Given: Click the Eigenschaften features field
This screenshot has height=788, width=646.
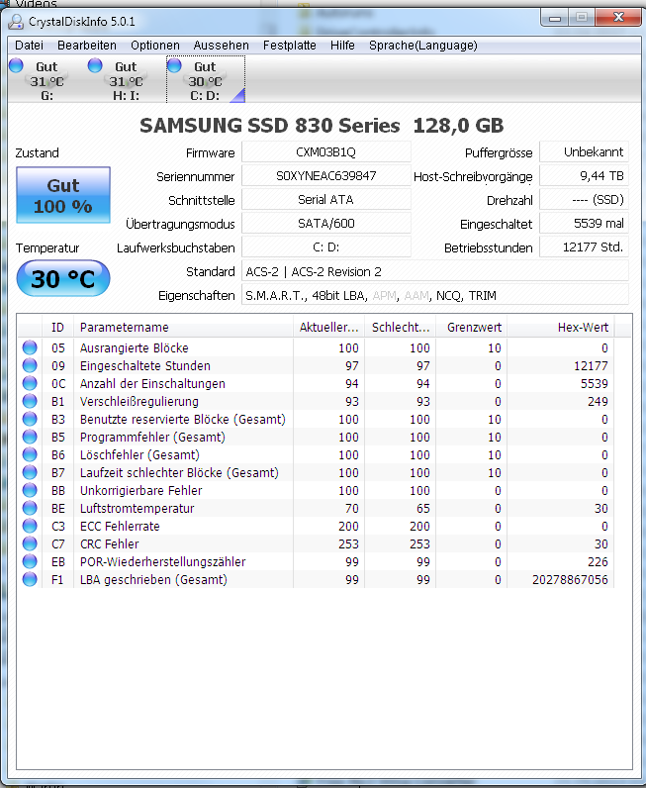Looking at the screenshot, I should [435, 295].
